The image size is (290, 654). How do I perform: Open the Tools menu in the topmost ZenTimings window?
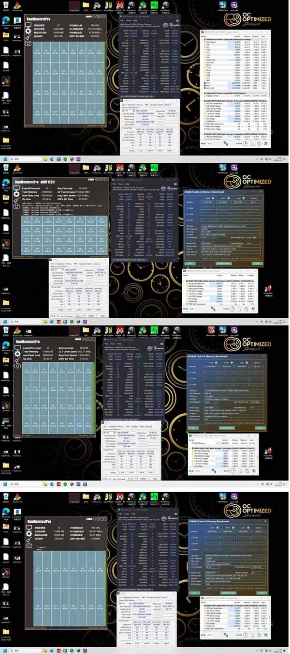[x=128, y=20]
